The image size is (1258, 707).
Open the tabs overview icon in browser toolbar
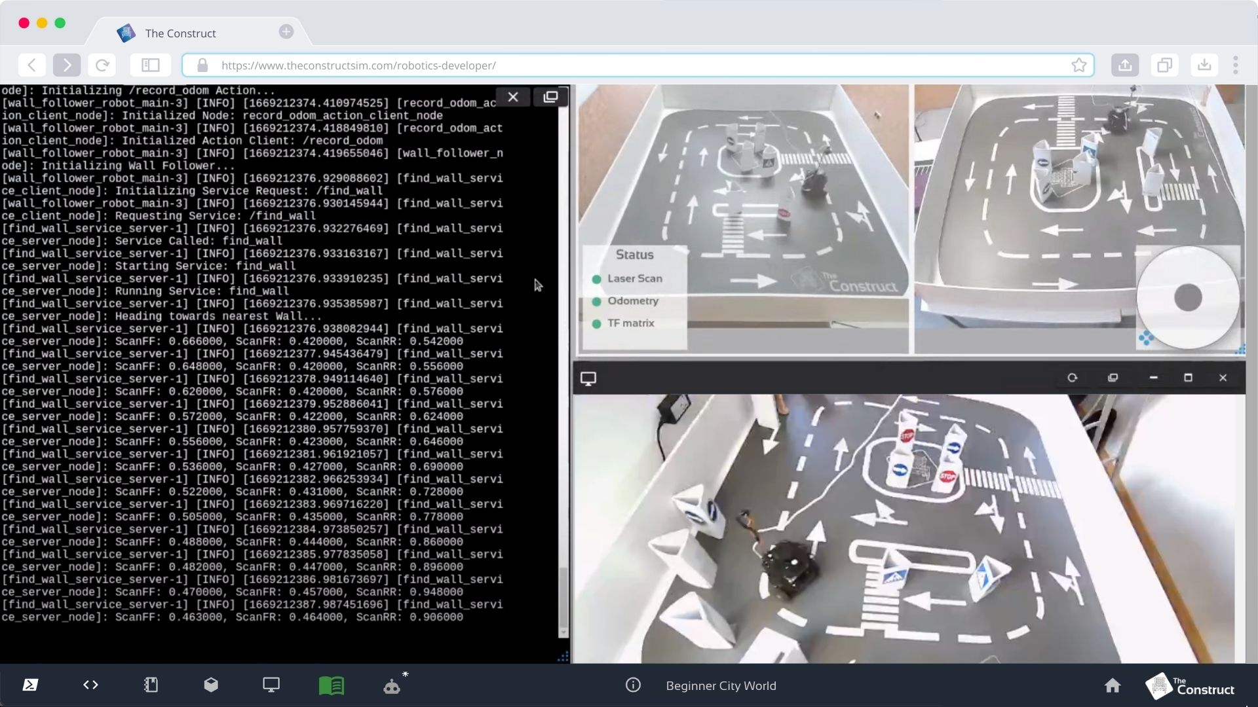click(x=1164, y=65)
